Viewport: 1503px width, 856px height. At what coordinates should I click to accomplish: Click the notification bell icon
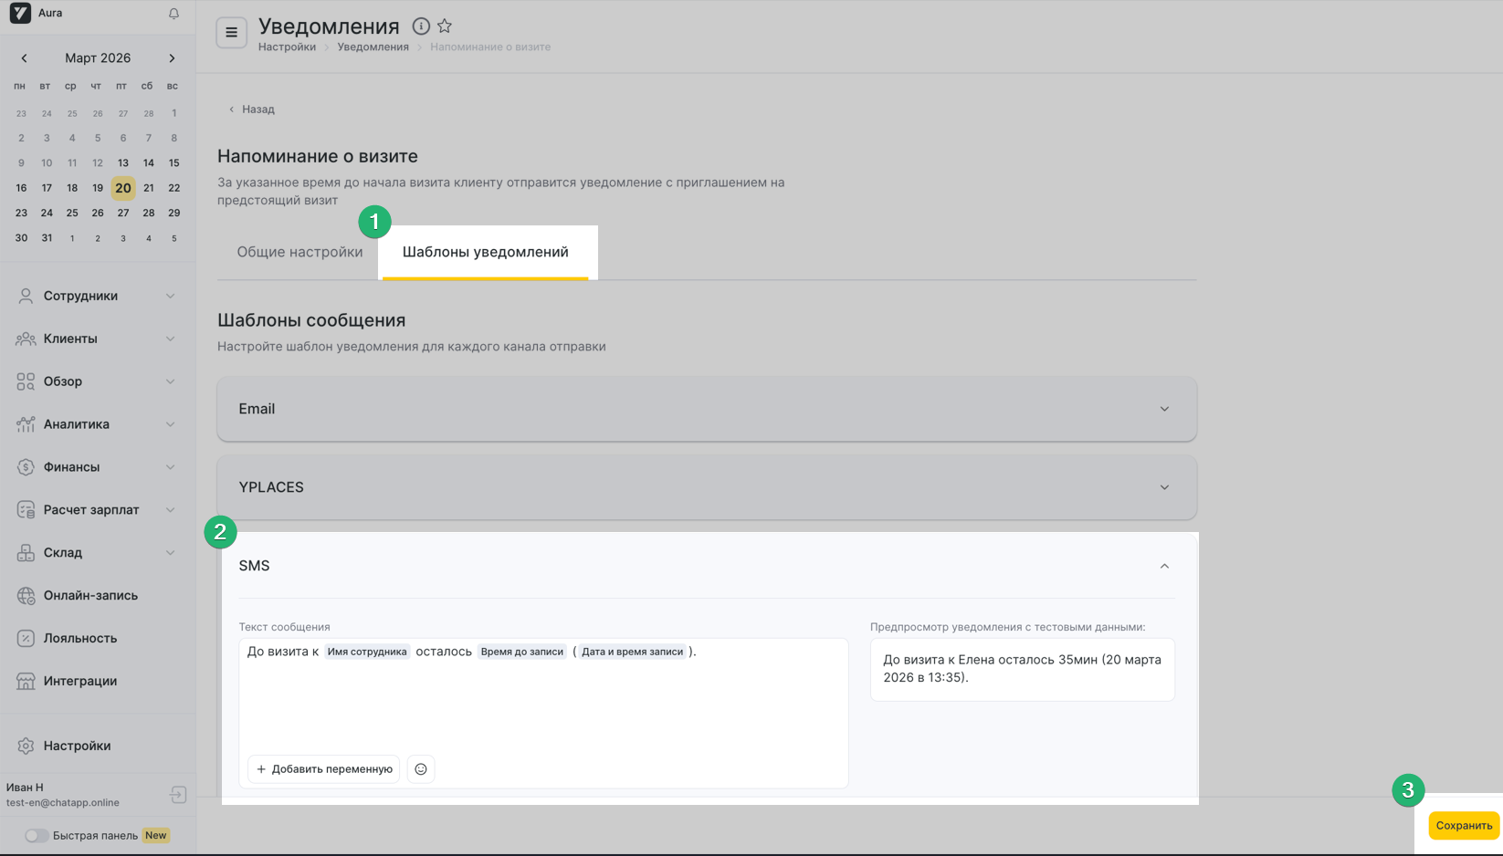point(173,14)
